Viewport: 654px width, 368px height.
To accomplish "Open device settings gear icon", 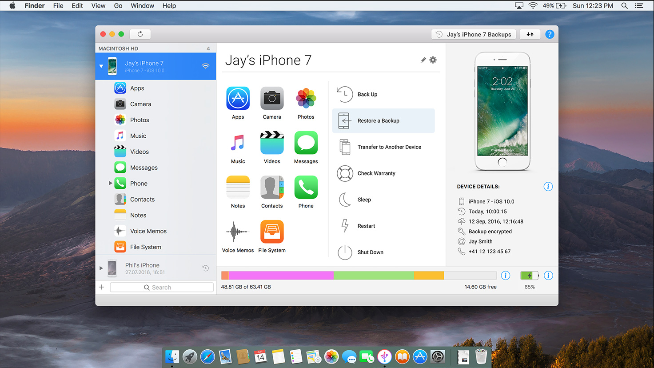I will pyautogui.click(x=433, y=60).
